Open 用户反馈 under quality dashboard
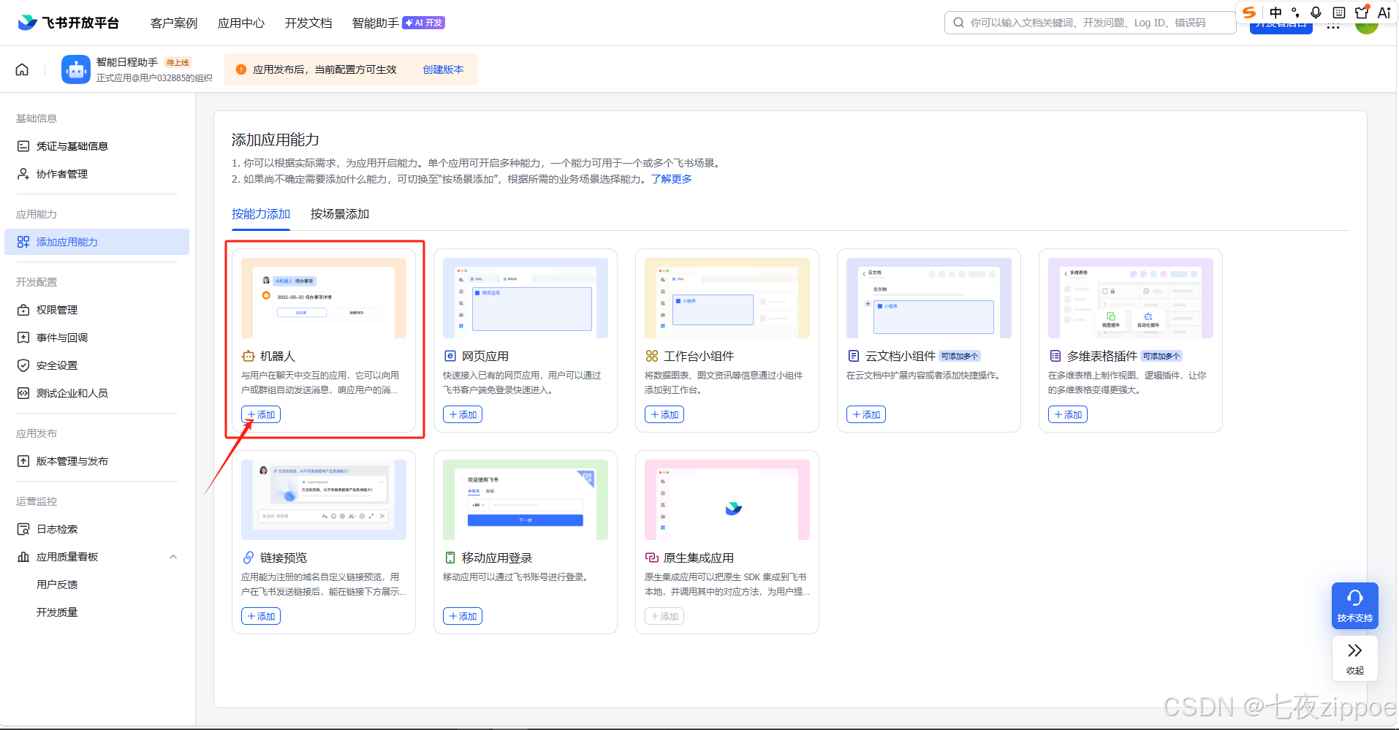This screenshot has height=730, width=1399. coord(57,585)
